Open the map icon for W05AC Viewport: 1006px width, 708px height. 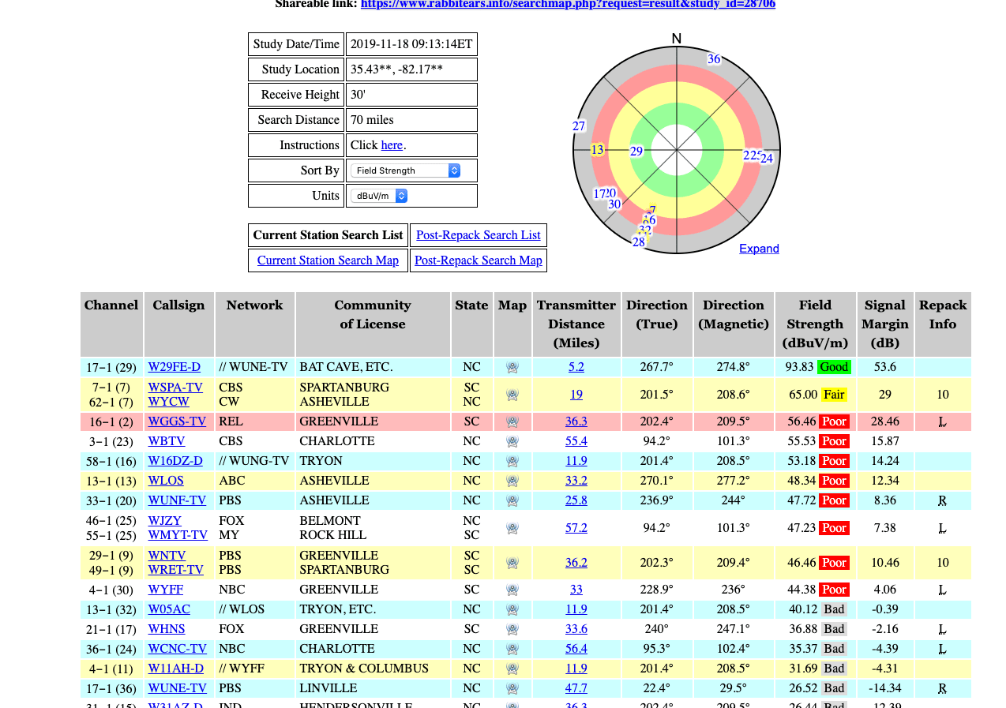[512, 609]
